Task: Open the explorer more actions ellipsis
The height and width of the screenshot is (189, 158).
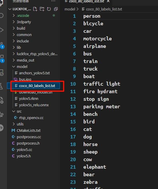Action: click(x=53, y=1)
